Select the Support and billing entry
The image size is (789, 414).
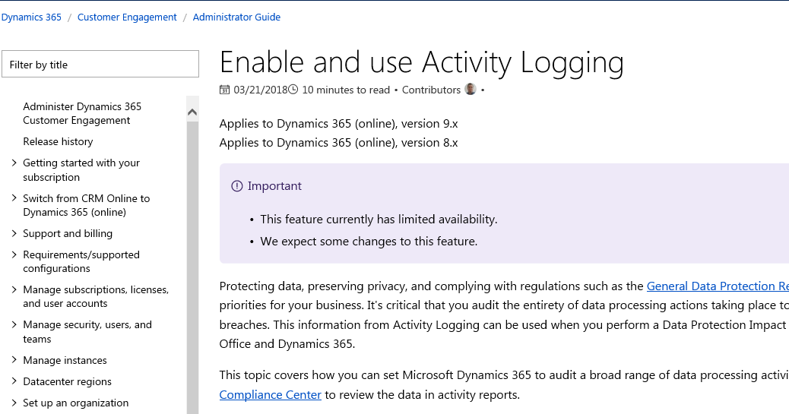click(68, 233)
